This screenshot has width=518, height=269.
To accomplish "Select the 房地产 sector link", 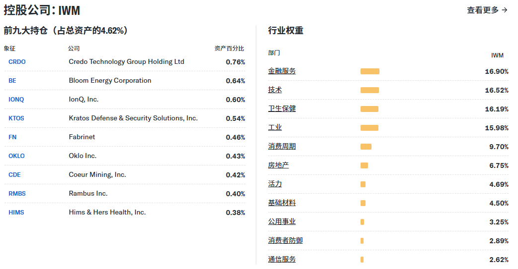I will 278,165.
